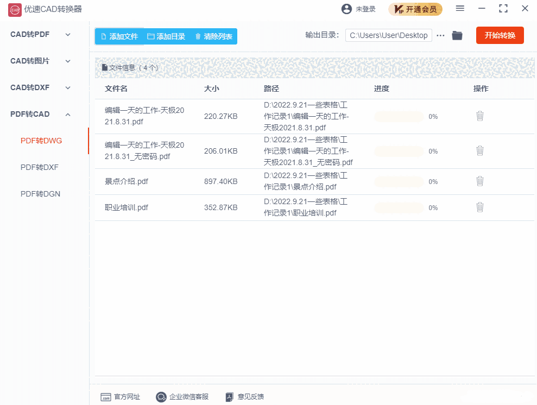Click the user avatar icon beside 未登录
Image resolution: width=537 pixels, height=405 pixels.
[x=346, y=9]
